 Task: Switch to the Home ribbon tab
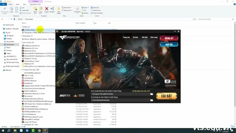tap(10, 4)
